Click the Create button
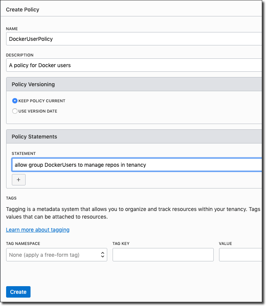266x306 pixels. coord(18,292)
